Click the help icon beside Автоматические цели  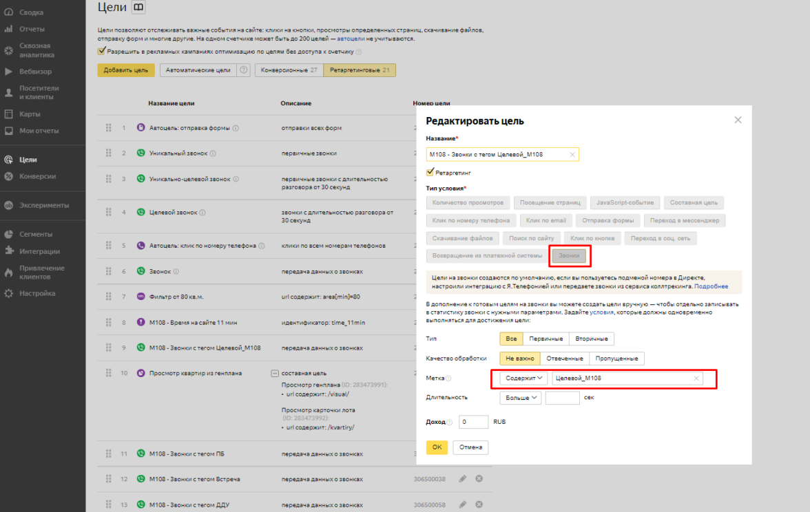[243, 70]
